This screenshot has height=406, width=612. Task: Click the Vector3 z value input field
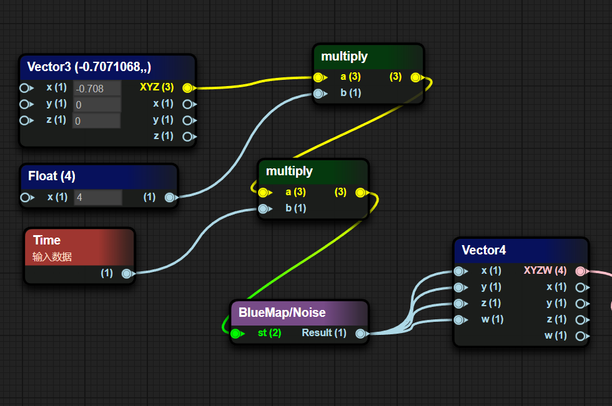(97, 121)
